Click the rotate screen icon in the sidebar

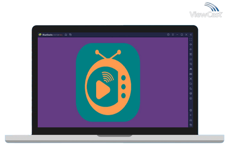191,89
